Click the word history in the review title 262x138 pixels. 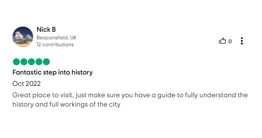click(82, 72)
